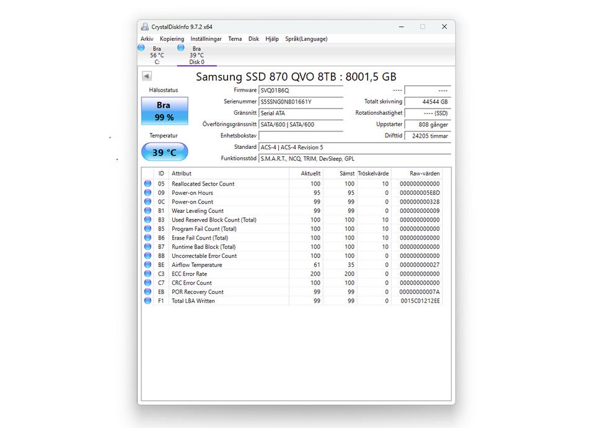Click the Hälsostatus label
This screenshot has width=595, height=428.
164,90
